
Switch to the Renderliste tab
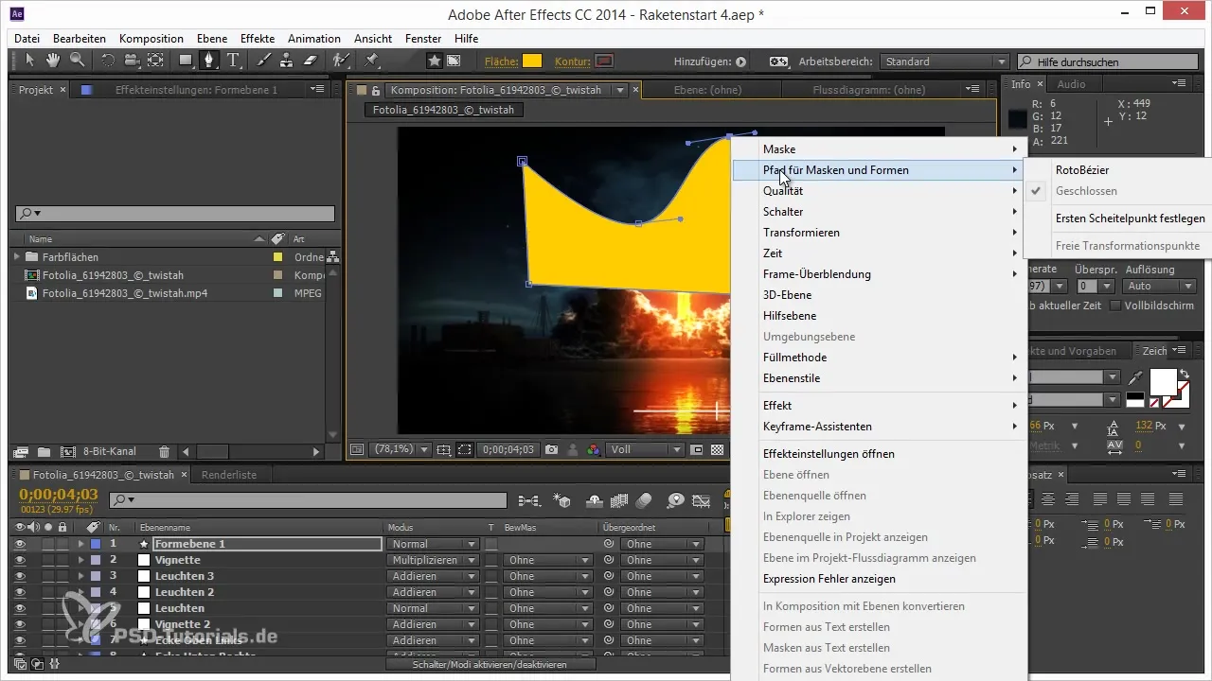229,475
